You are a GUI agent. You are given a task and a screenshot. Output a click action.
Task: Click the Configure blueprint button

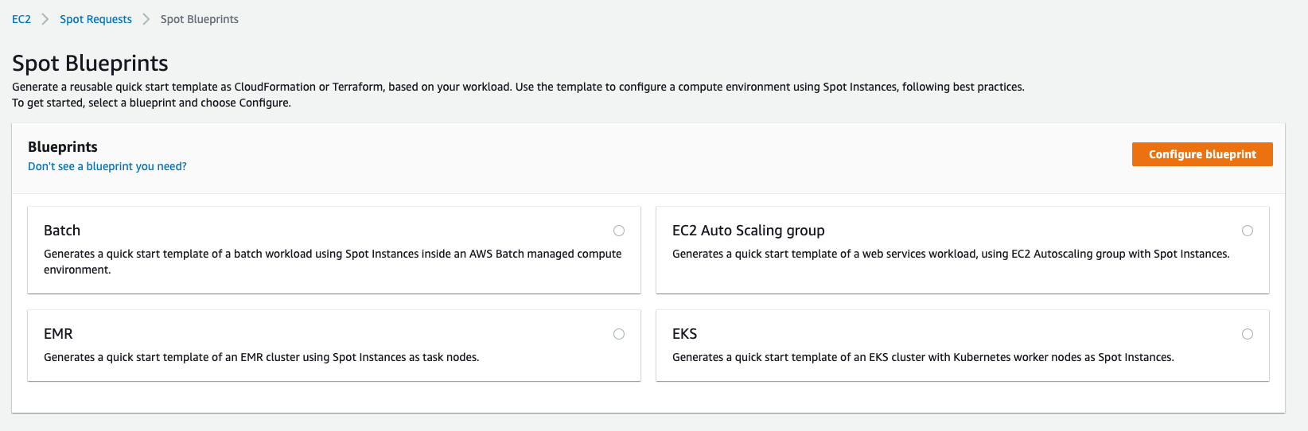(x=1202, y=154)
